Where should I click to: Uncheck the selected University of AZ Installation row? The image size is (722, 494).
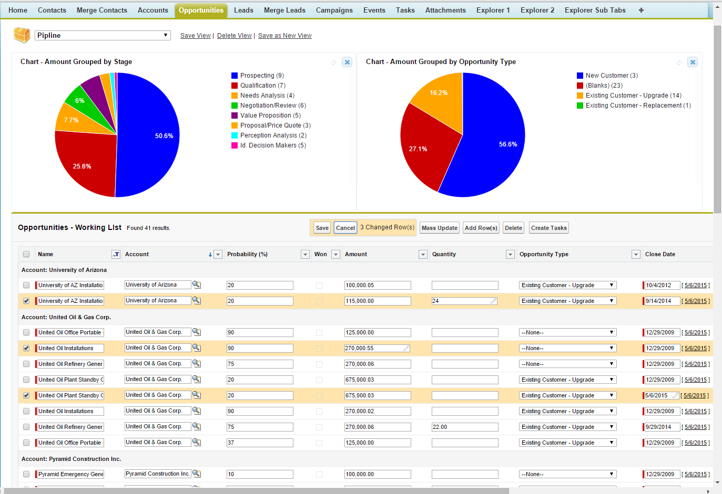click(26, 301)
